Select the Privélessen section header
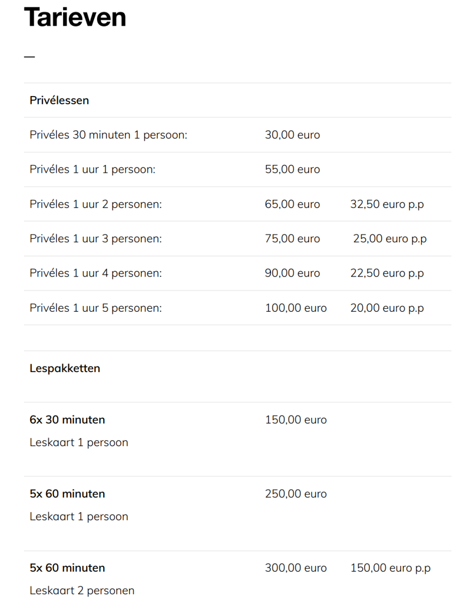Screen dimensions: 460x613 59,100
